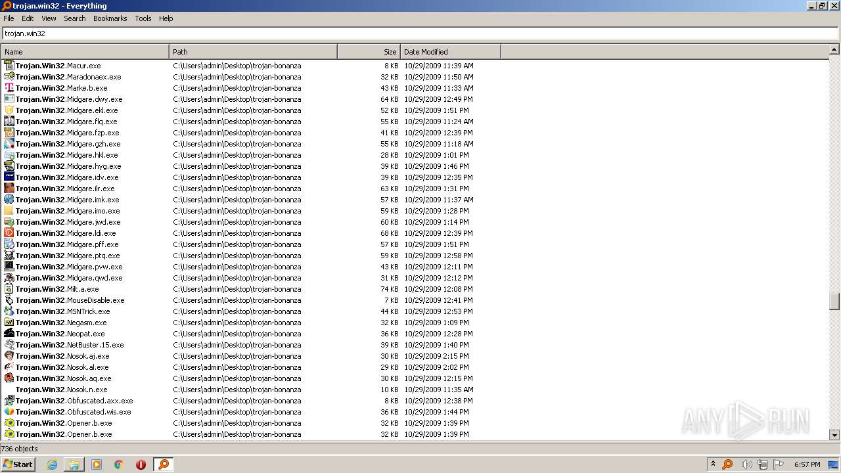This screenshot has width=841, height=473.
Task: Click the vertical scrollbar thumb
Action: [x=834, y=301]
